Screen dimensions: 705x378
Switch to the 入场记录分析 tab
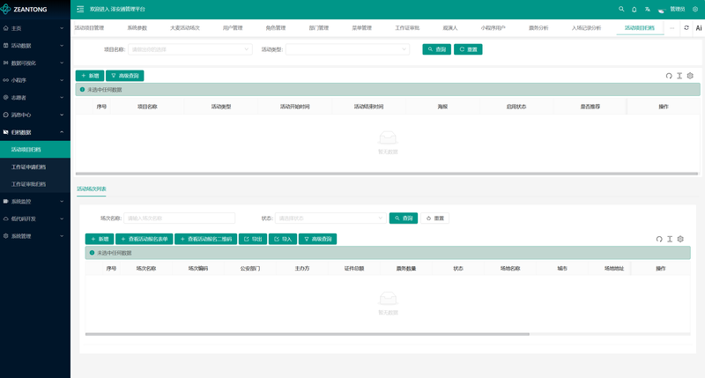point(586,28)
